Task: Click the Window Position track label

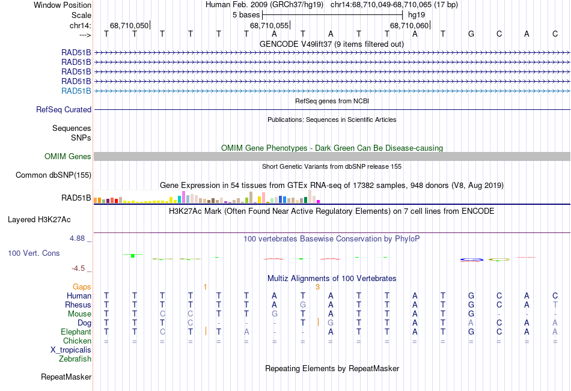Action: click(63, 5)
